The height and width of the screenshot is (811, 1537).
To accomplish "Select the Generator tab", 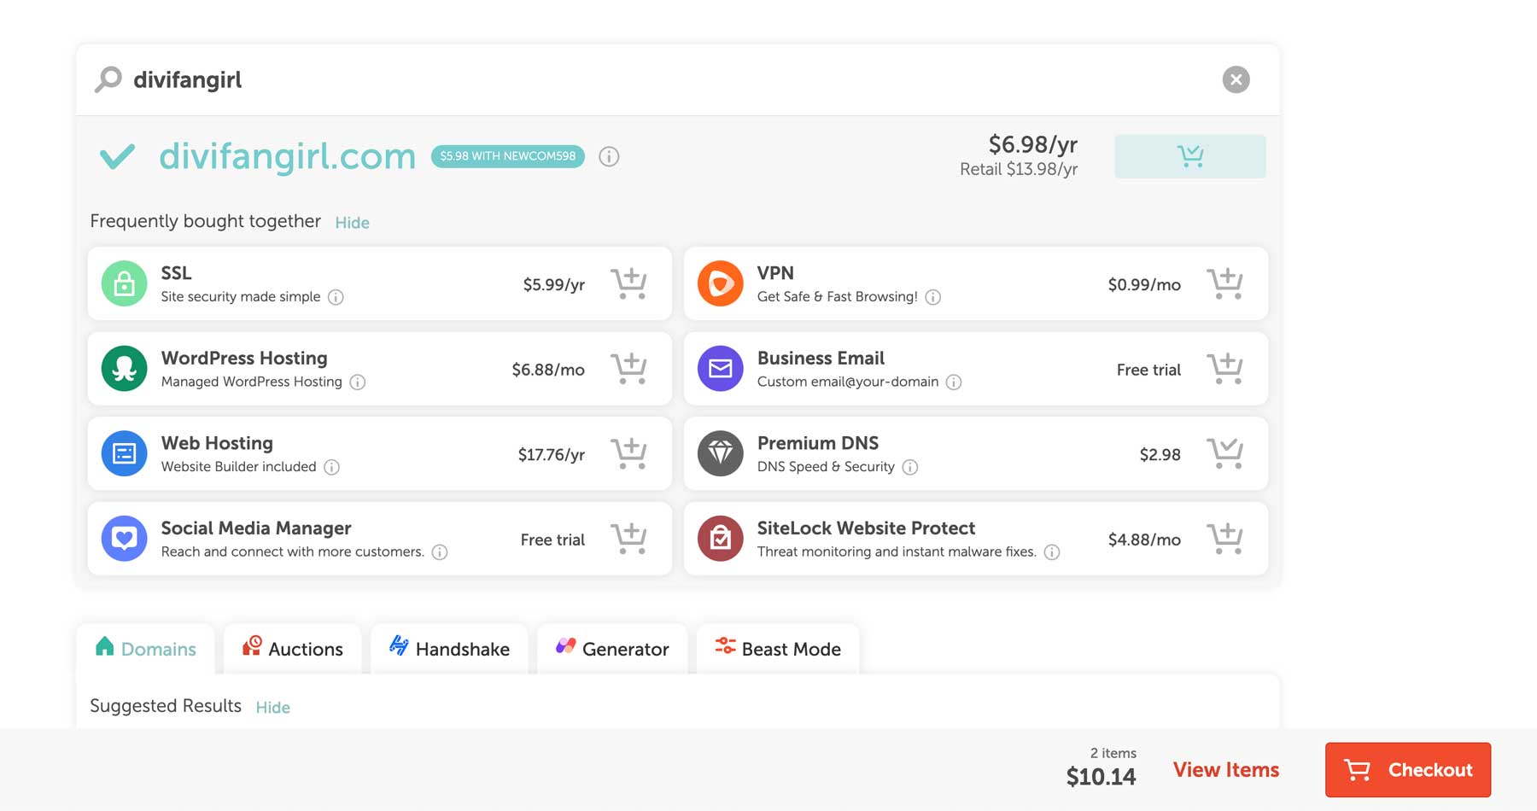I will point(611,649).
